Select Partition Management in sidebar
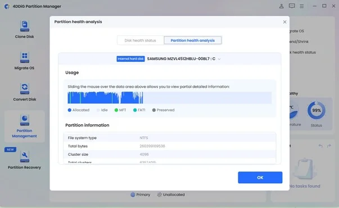This screenshot has height=208, width=339. [24, 126]
